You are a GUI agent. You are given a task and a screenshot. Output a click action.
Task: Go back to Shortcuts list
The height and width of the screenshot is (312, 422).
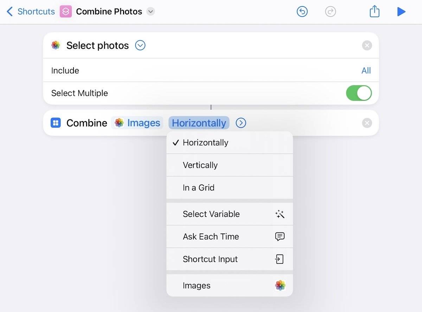coord(31,12)
